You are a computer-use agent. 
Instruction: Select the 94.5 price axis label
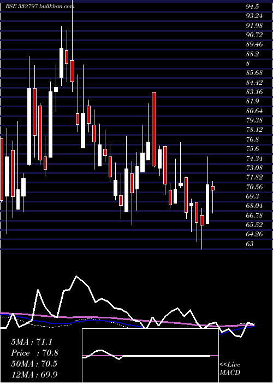point(252,7)
